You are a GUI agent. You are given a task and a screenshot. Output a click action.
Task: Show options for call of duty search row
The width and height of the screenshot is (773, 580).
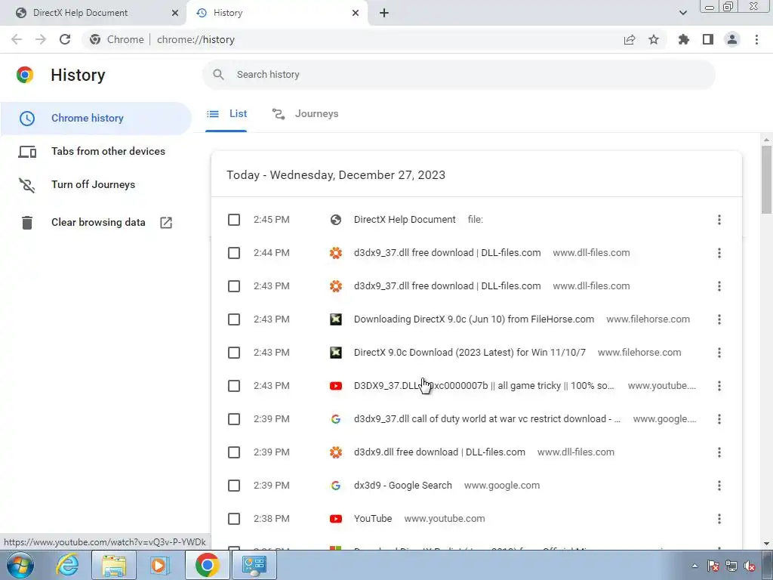(x=719, y=419)
